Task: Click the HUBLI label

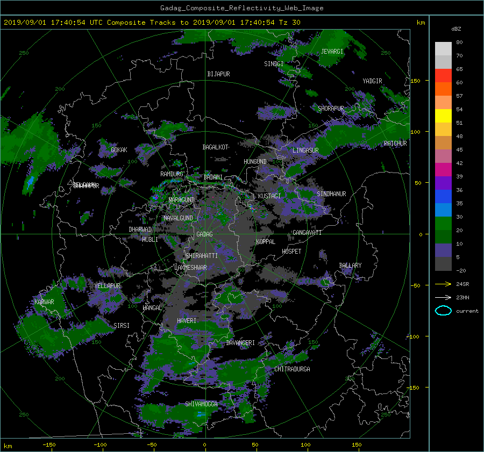Action: pyautogui.click(x=150, y=240)
